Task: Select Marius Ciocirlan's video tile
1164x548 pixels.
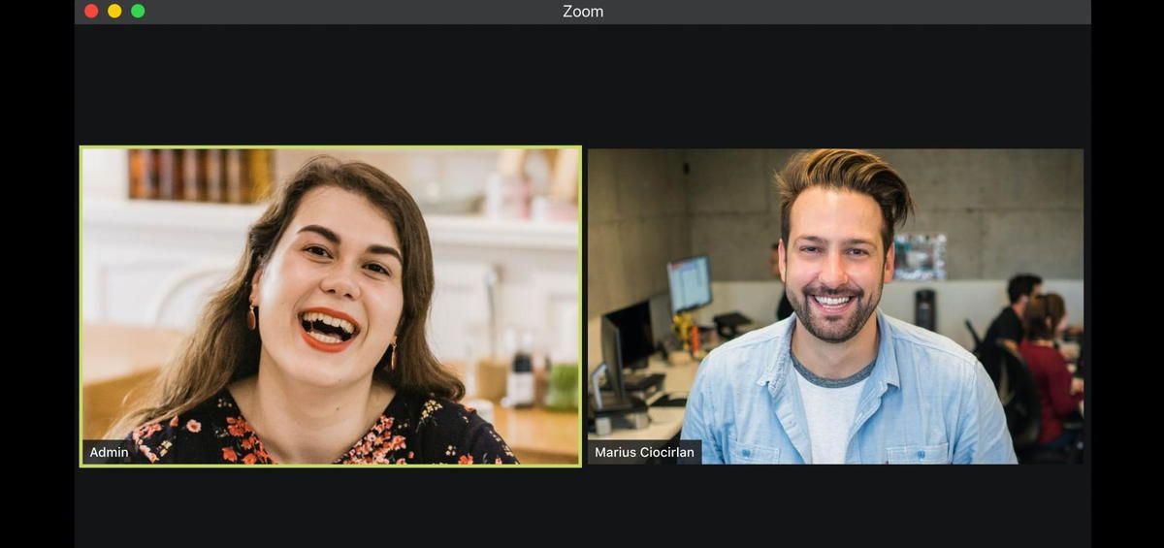Action: [835, 306]
